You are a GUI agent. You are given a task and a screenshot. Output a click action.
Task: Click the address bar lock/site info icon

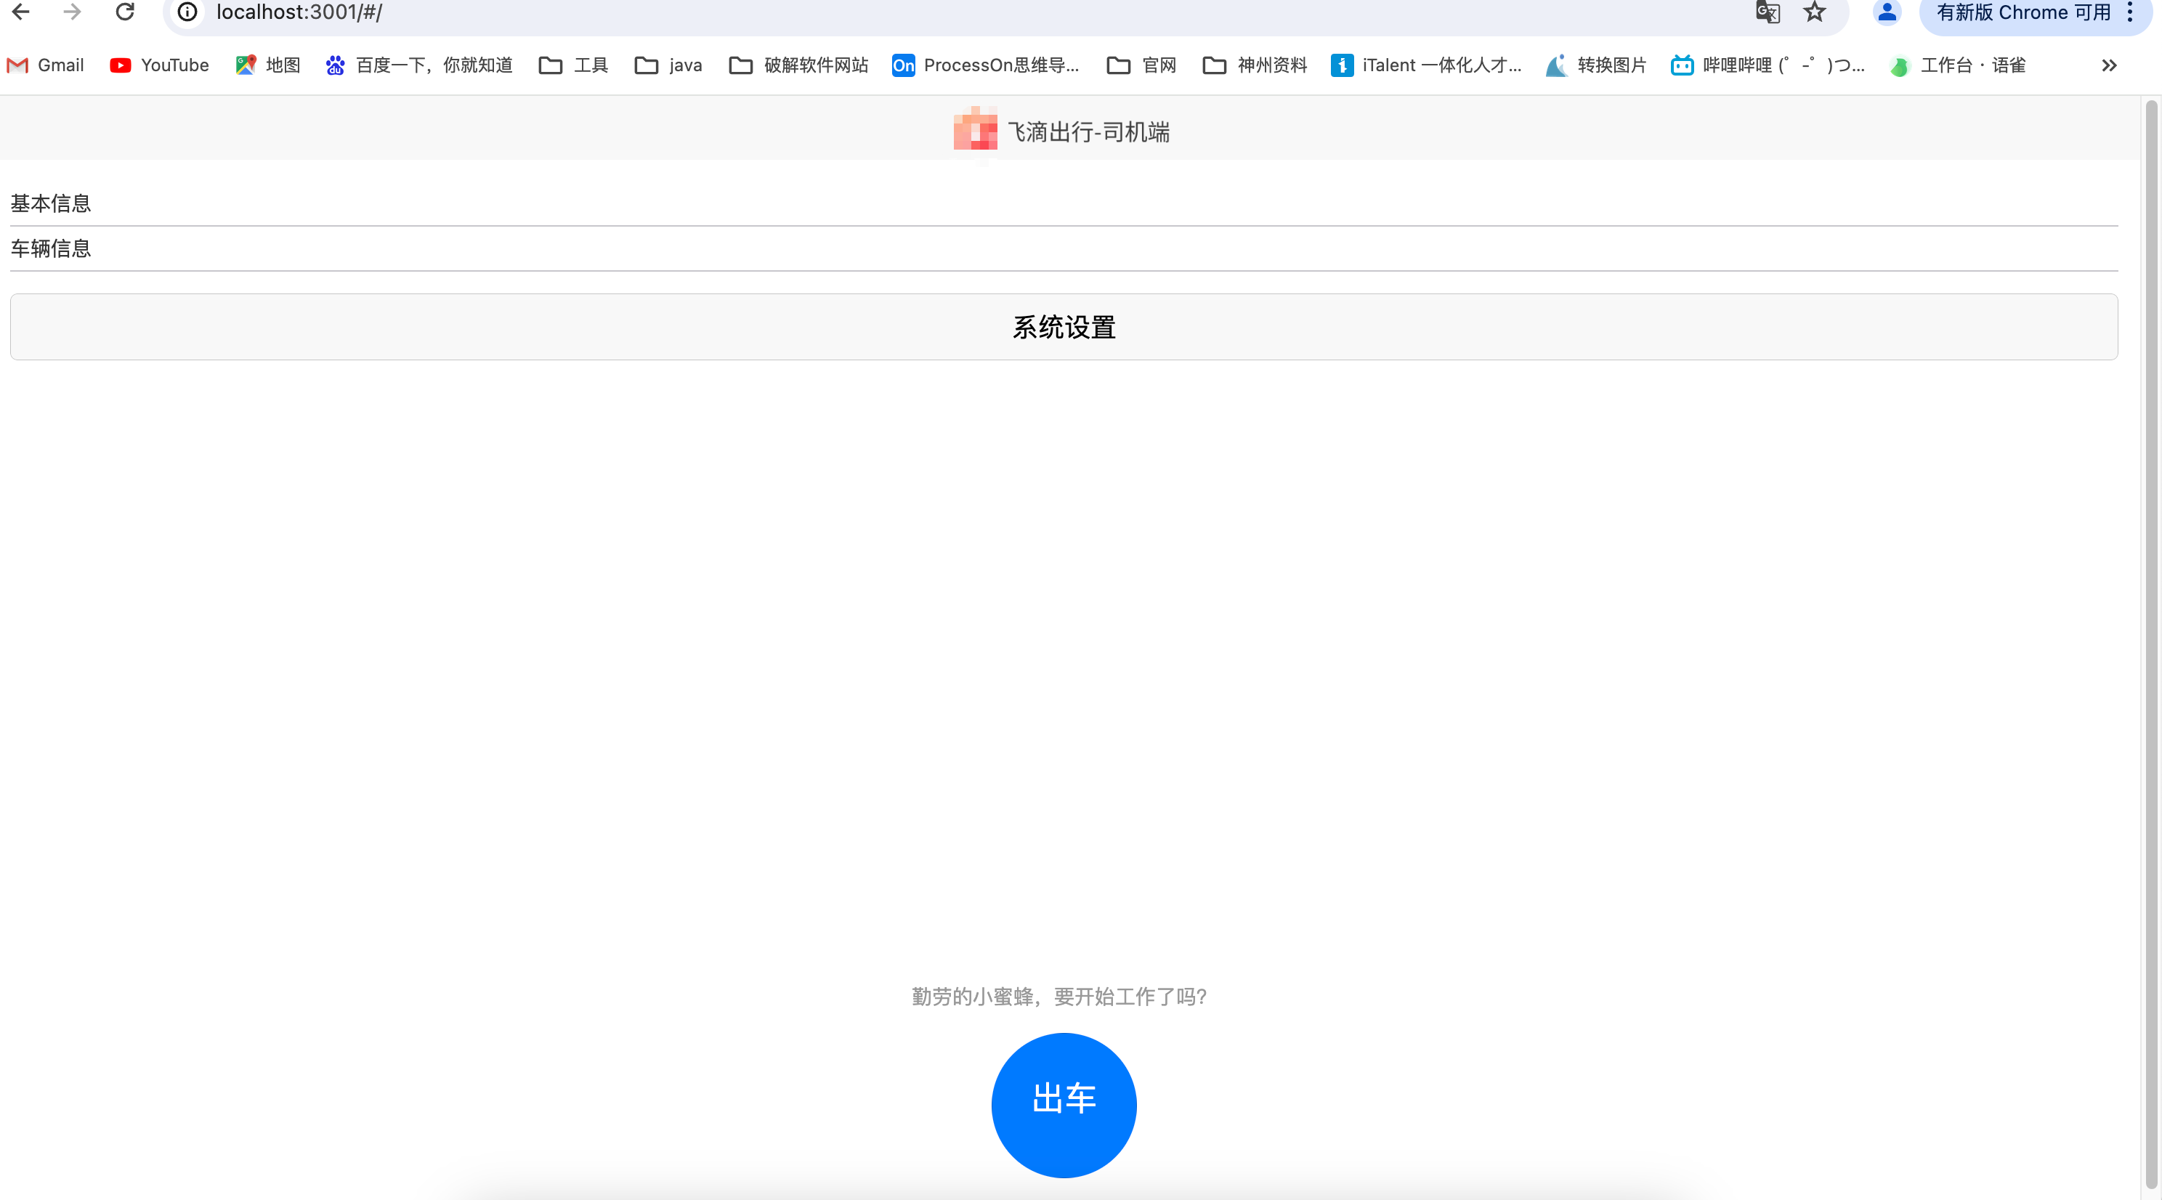pyautogui.click(x=187, y=13)
